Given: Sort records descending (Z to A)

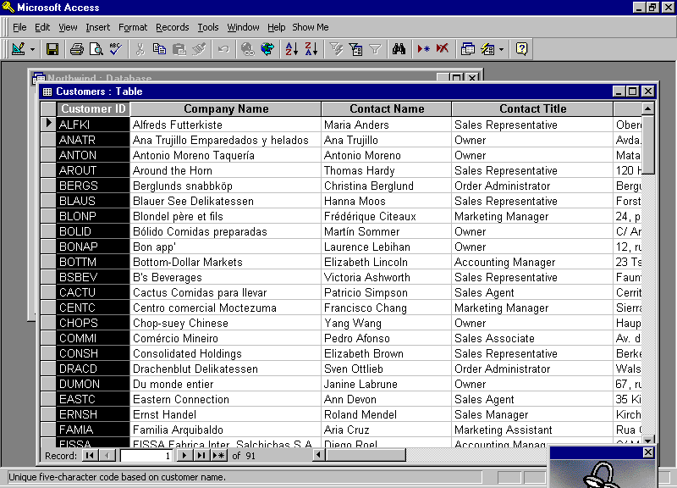Looking at the screenshot, I should point(311,49).
